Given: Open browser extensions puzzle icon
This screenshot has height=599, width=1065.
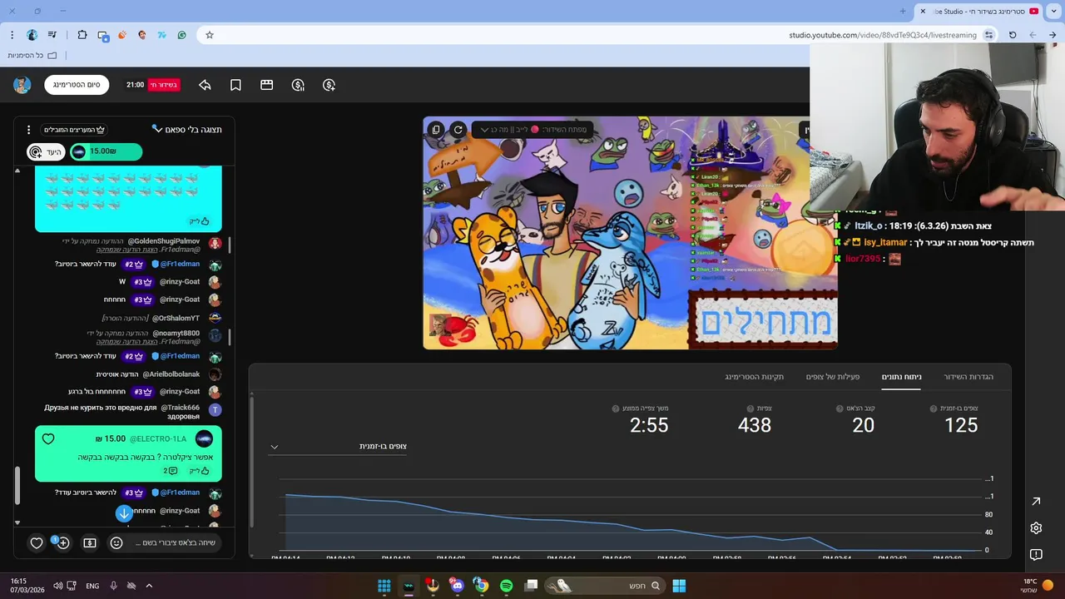Looking at the screenshot, I should coord(82,35).
